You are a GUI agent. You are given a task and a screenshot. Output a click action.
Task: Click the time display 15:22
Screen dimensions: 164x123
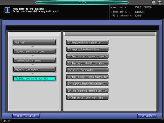tap(7, 121)
